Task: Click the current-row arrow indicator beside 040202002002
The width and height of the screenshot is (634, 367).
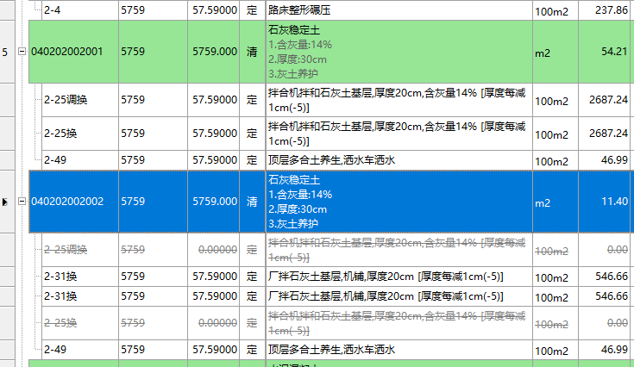Action: [x=5, y=202]
